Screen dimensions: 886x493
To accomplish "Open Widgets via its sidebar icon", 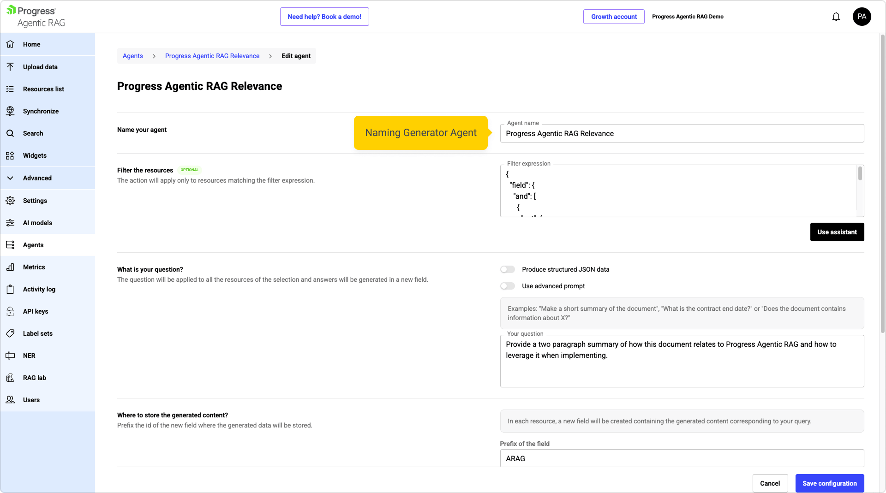I will (10, 155).
